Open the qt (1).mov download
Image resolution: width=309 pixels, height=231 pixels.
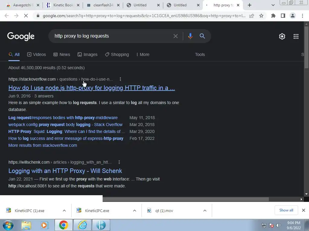click(164, 211)
